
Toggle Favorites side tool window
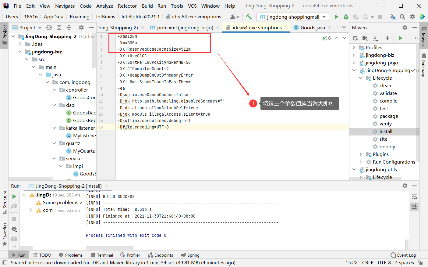pos(5,234)
